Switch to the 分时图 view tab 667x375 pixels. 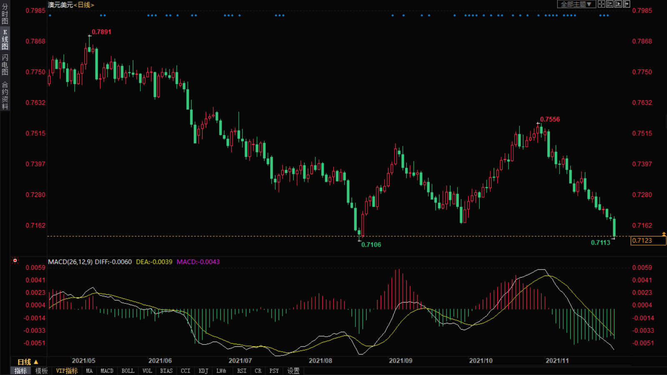[x=5, y=13]
